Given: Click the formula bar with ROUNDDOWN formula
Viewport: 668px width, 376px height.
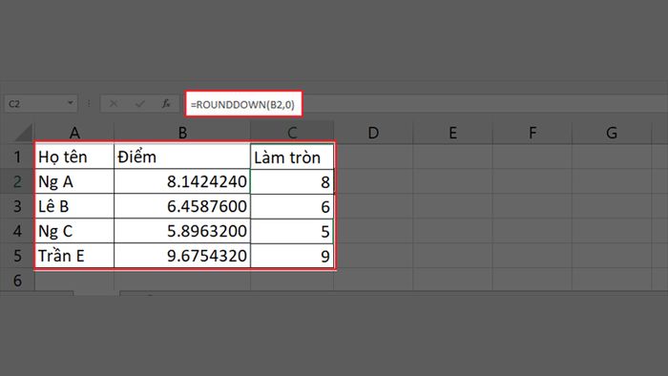Looking at the screenshot, I should tap(243, 104).
